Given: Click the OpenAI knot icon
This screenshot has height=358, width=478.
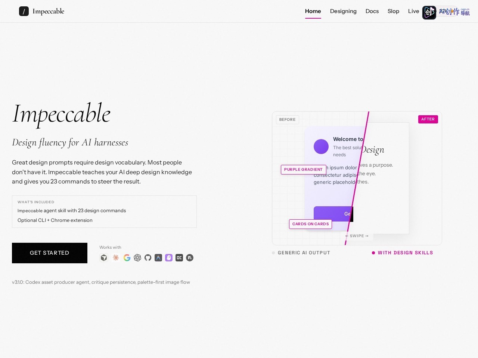Looking at the screenshot, I should (x=137, y=258).
